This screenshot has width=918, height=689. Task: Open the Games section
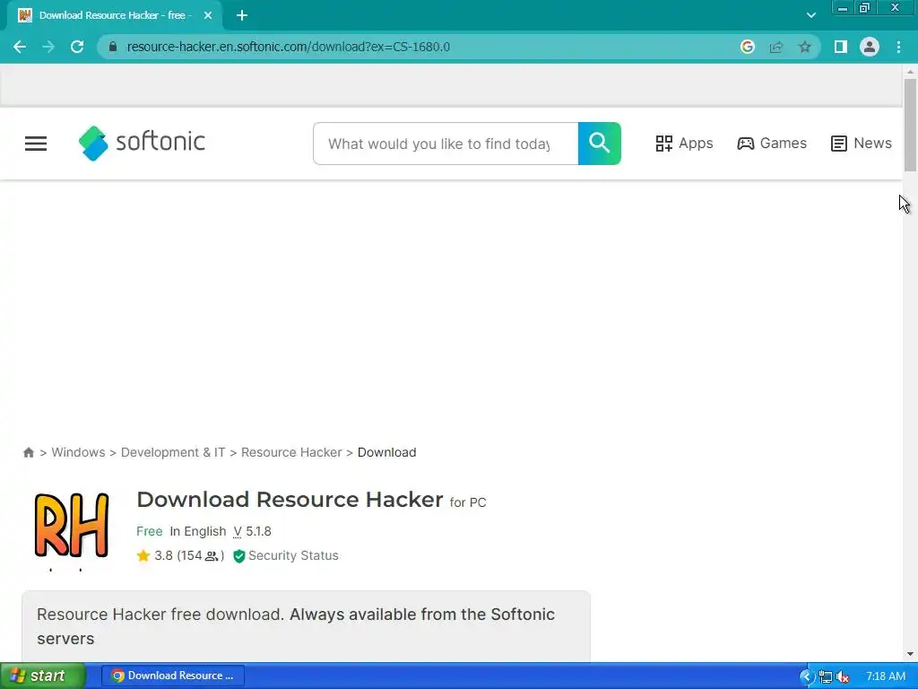(x=772, y=144)
